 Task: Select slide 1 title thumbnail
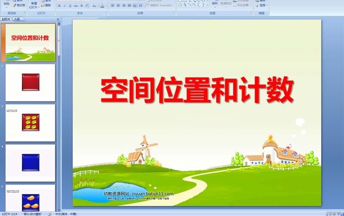(x=30, y=42)
